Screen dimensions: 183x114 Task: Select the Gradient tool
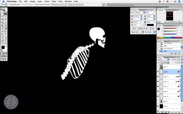coord(5,28)
